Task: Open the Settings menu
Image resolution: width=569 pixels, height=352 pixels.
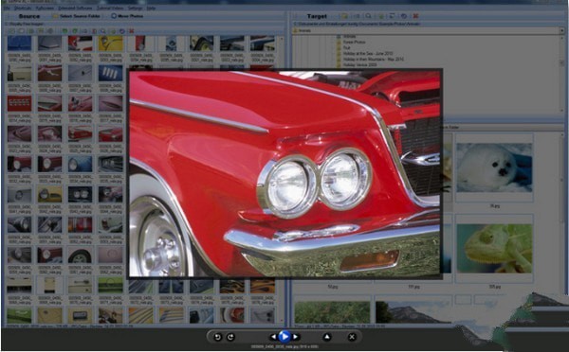Action: point(135,8)
